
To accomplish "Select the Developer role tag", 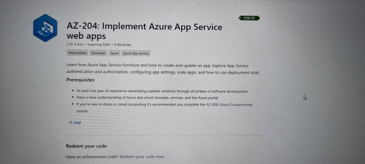I will (x=99, y=53).
